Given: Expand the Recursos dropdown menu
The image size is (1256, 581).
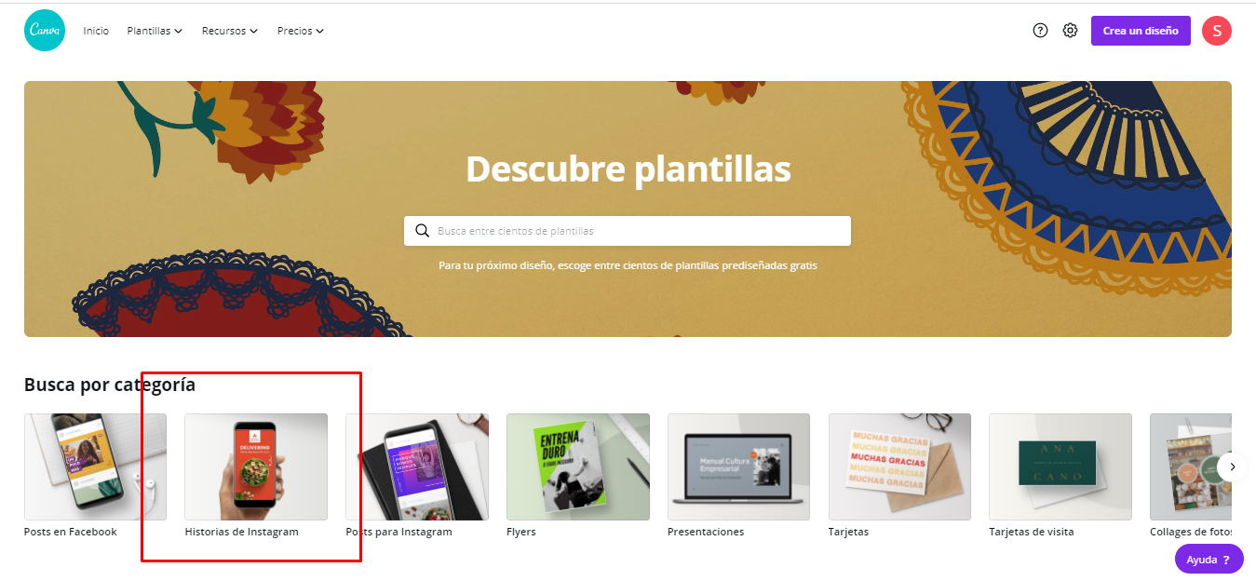Looking at the screenshot, I should tap(230, 31).
